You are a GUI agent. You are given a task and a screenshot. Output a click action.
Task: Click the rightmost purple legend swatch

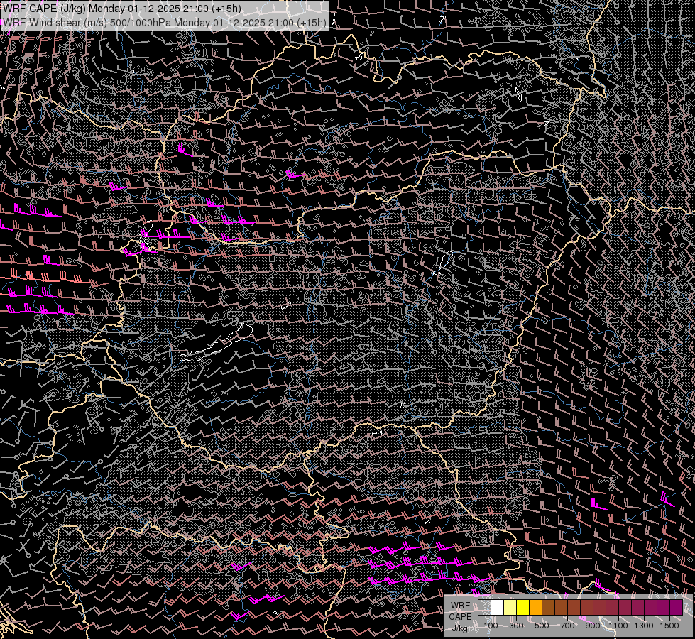[676, 608]
